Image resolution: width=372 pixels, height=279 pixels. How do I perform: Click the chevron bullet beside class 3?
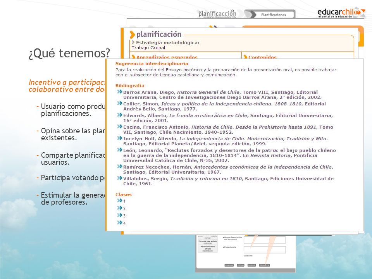[120, 215]
